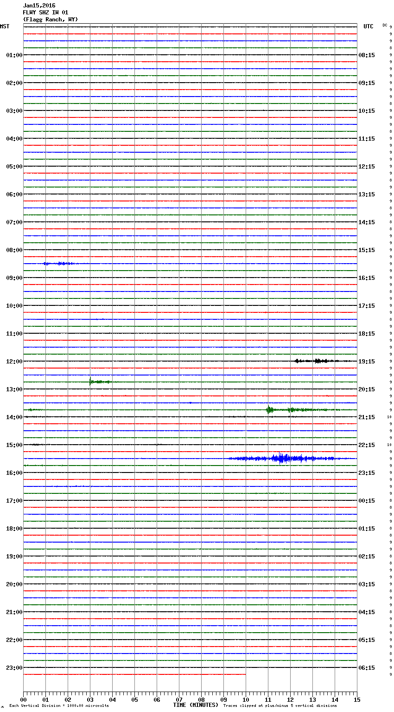Select the 14:00 MST time label

(14, 417)
